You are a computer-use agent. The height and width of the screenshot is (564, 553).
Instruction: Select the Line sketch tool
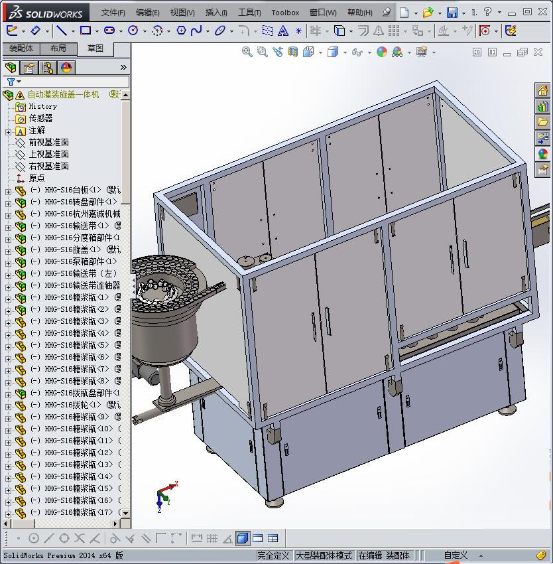(61, 30)
